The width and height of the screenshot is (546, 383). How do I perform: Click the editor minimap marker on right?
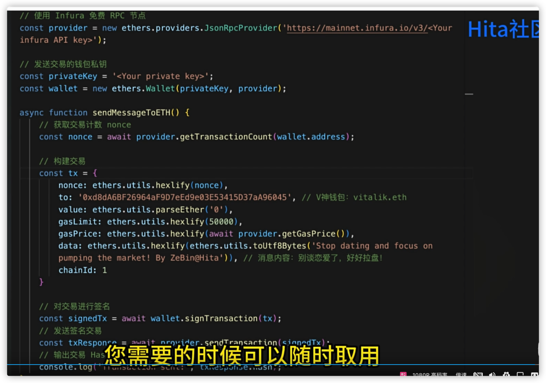pos(469,94)
